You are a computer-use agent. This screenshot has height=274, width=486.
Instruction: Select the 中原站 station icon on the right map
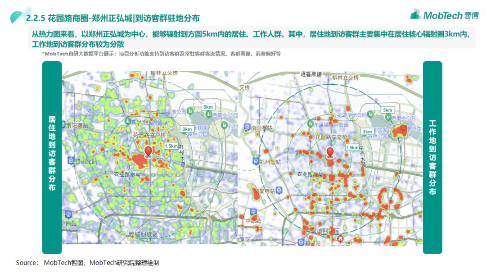pyautogui.click(x=253, y=212)
